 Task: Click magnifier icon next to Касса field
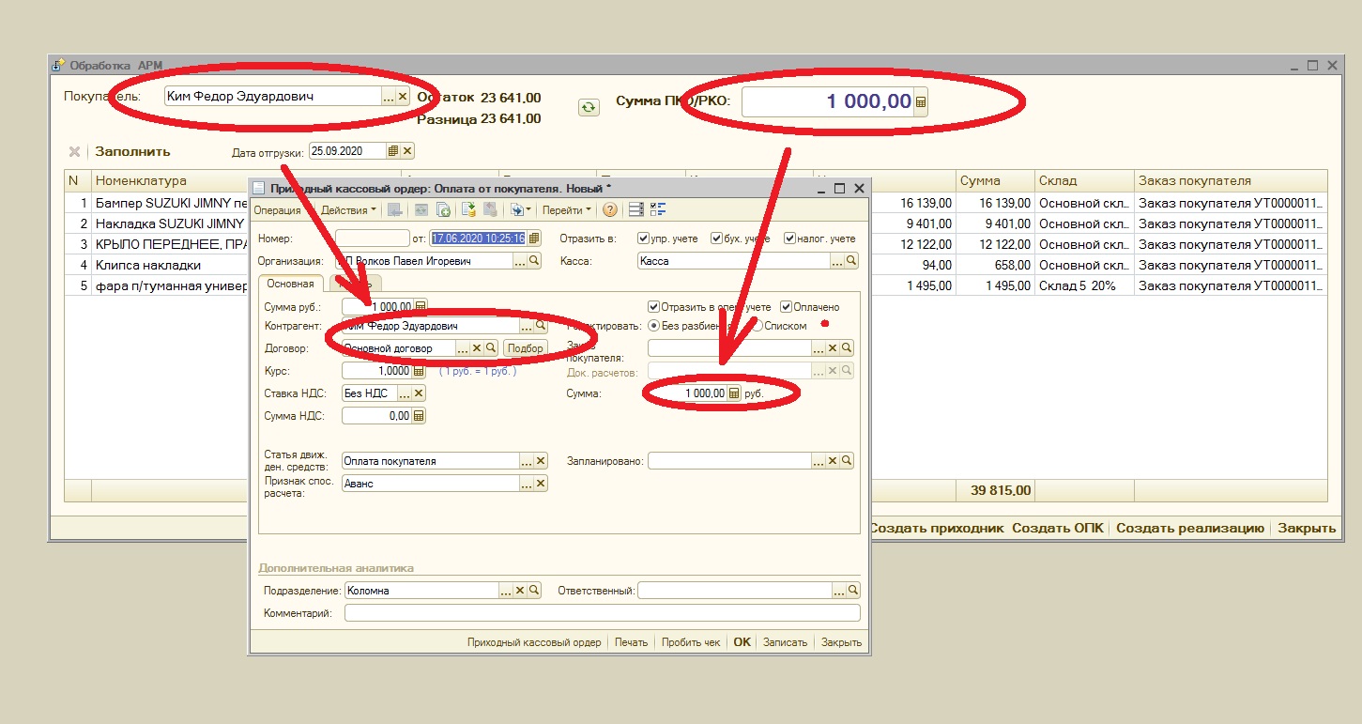(849, 261)
